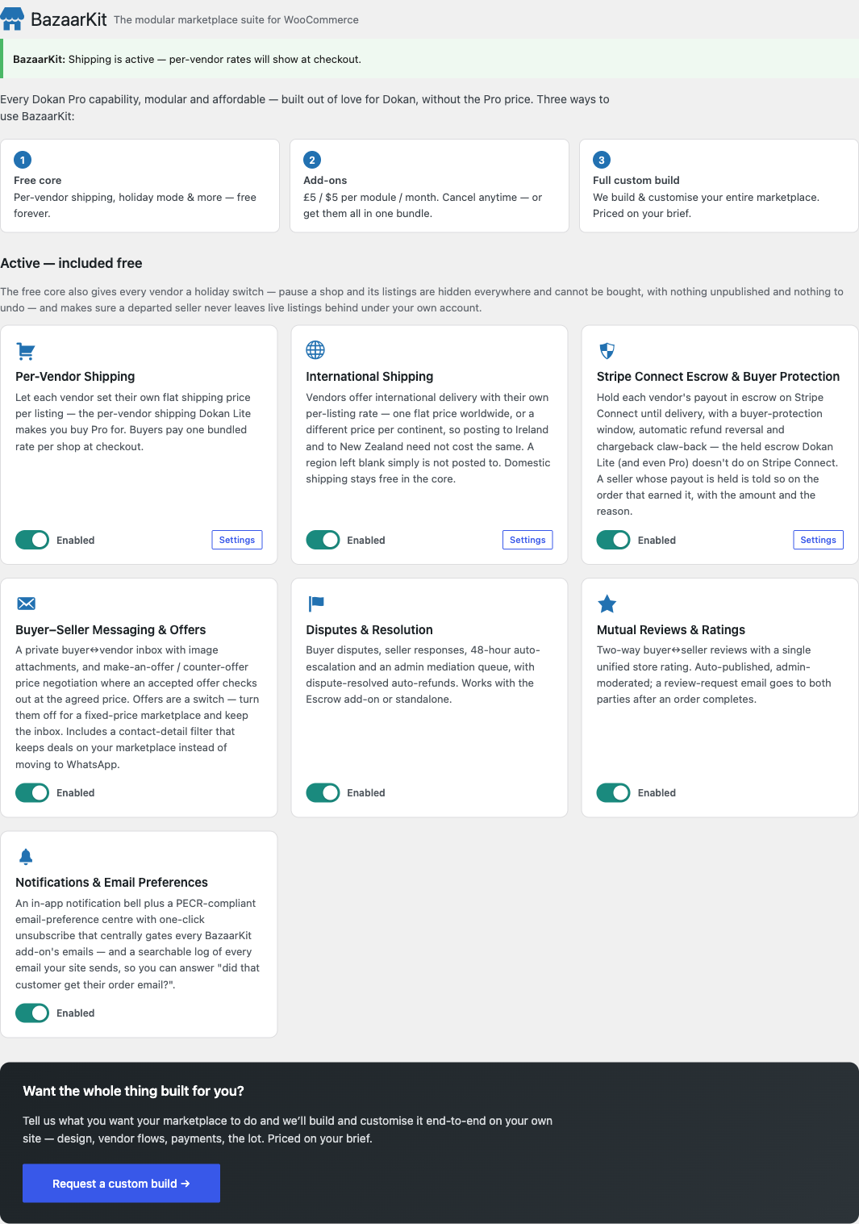Toggle Stripe Connect Escrow & Buyer Protection off

(614, 540)
